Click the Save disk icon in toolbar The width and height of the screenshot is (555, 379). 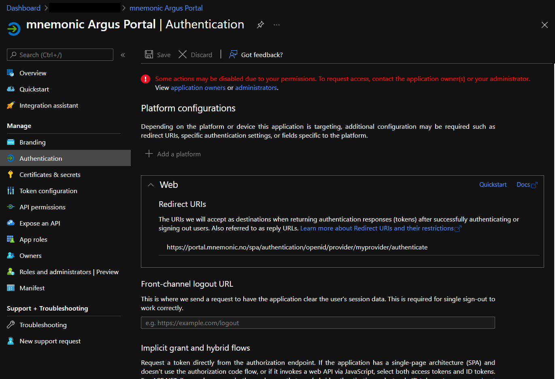coord(149,54)
